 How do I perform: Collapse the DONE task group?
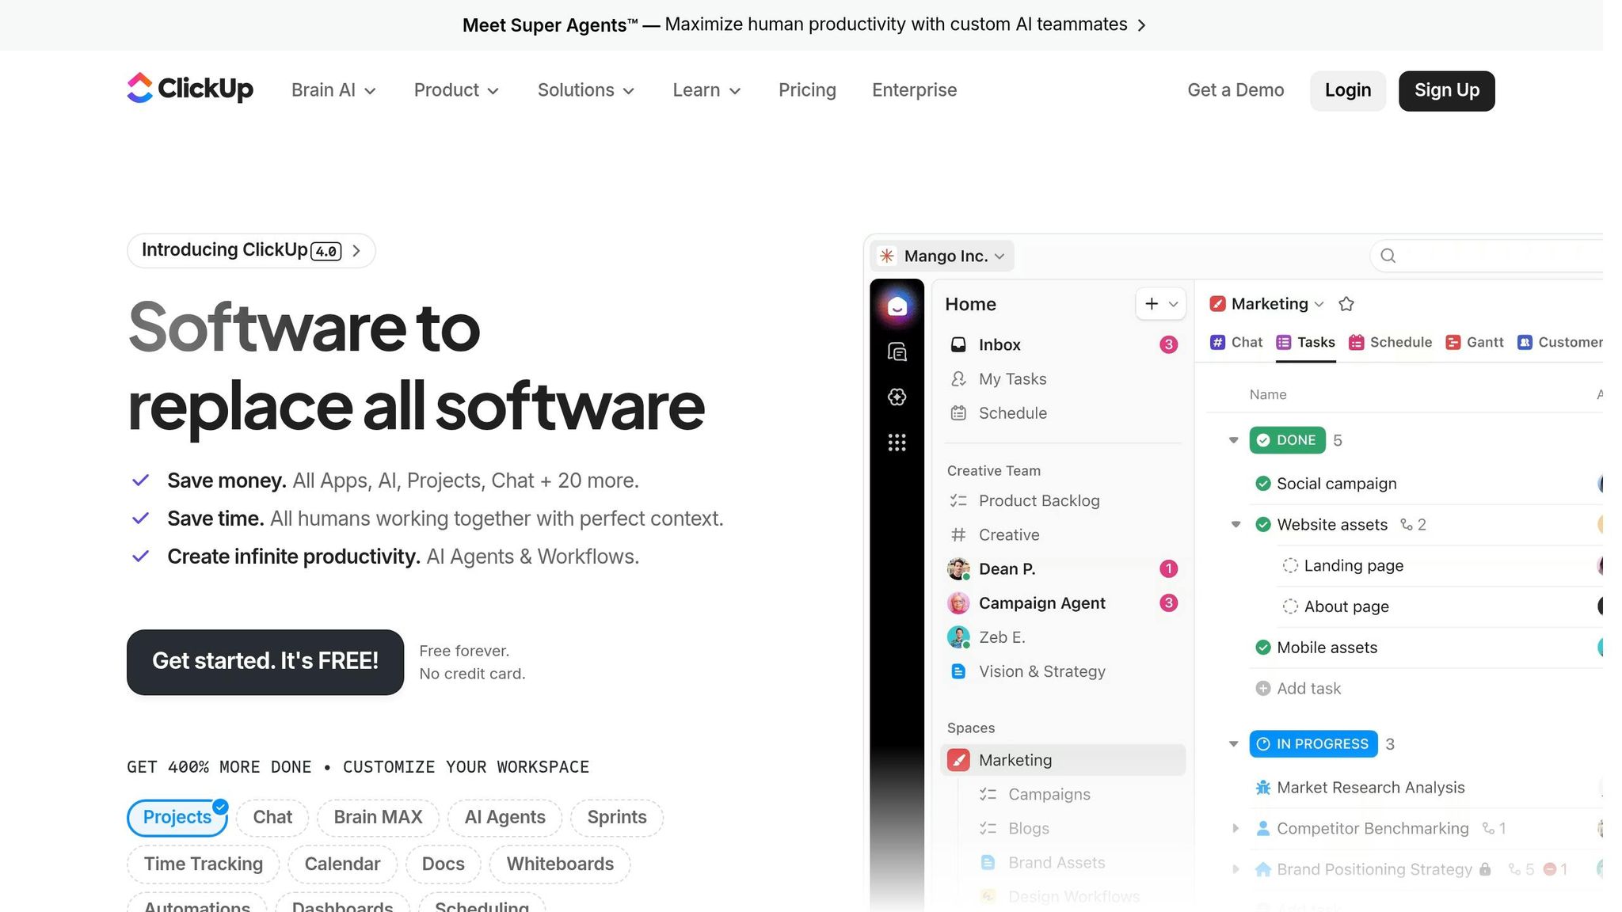[x=1233, y=440]
